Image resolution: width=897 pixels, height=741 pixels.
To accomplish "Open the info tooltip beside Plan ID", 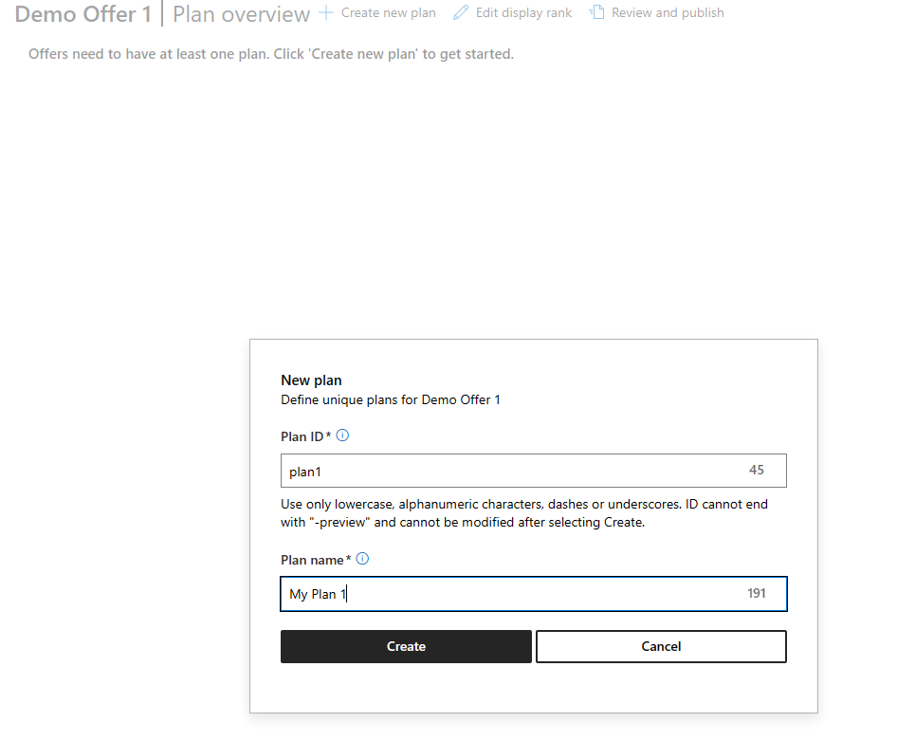I will point(342,435).
